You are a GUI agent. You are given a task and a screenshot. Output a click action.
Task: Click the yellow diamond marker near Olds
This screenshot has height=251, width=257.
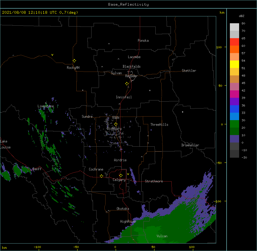[x=116, y=124]
